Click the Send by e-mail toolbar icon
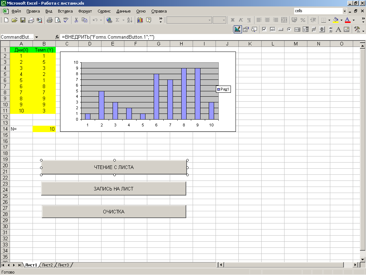This screenshot has width=366, height=275. (x=31, y=20)
